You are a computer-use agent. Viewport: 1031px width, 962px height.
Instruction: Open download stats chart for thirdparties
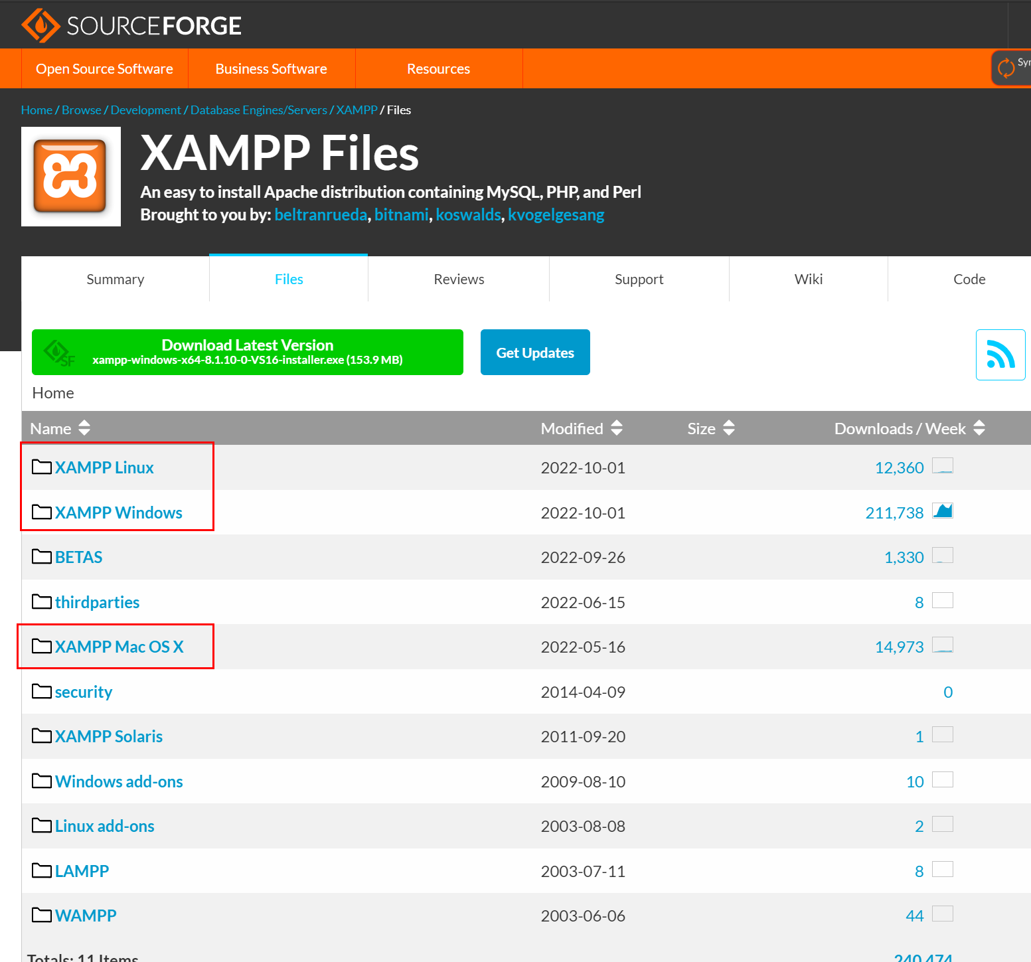pyautogui.click(x=943, y=600)
